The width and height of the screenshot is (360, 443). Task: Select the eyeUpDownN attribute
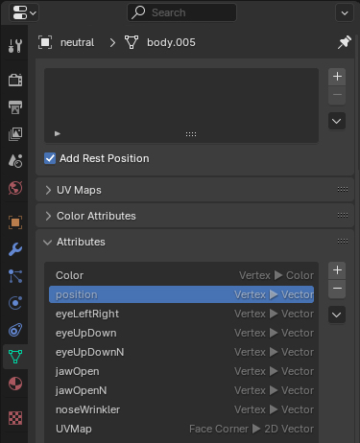(x=181, y=352)
